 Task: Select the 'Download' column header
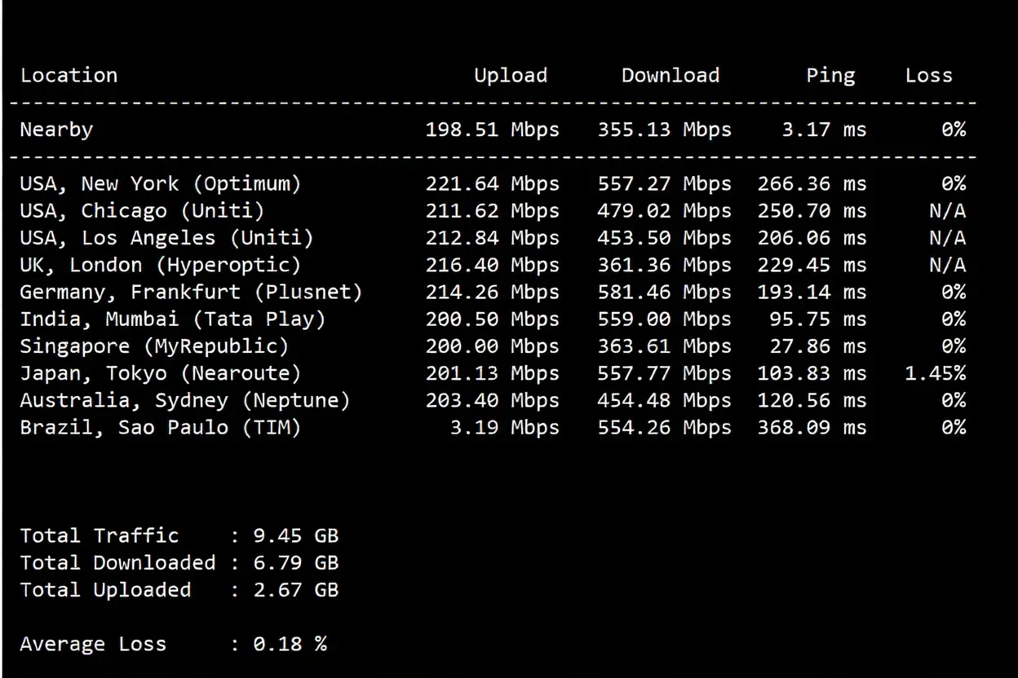pyautogui.click(x=671, y=76)
